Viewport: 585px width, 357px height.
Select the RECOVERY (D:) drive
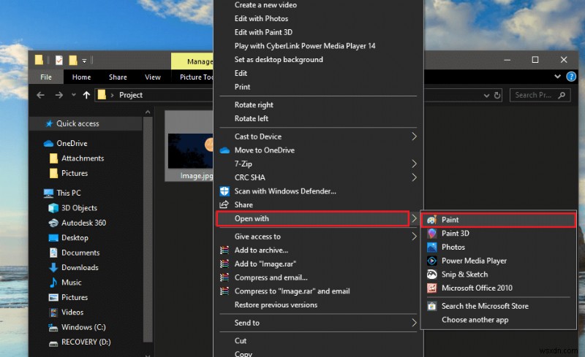point(86,342)
